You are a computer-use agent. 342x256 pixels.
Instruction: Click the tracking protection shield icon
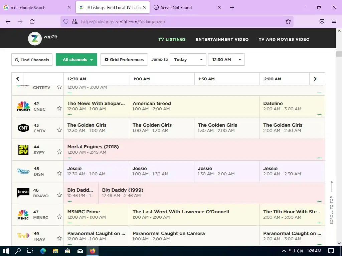click(x=66, y=21)
